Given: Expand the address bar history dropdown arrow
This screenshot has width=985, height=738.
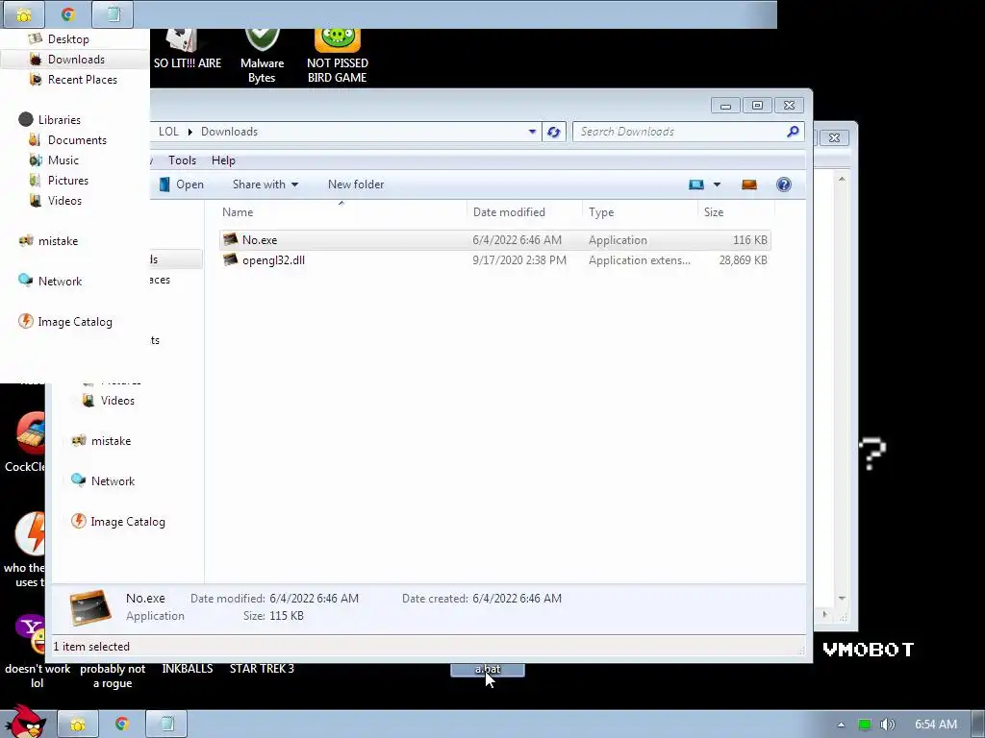Looking at the screenshot, I should click(x=532, y=132).
